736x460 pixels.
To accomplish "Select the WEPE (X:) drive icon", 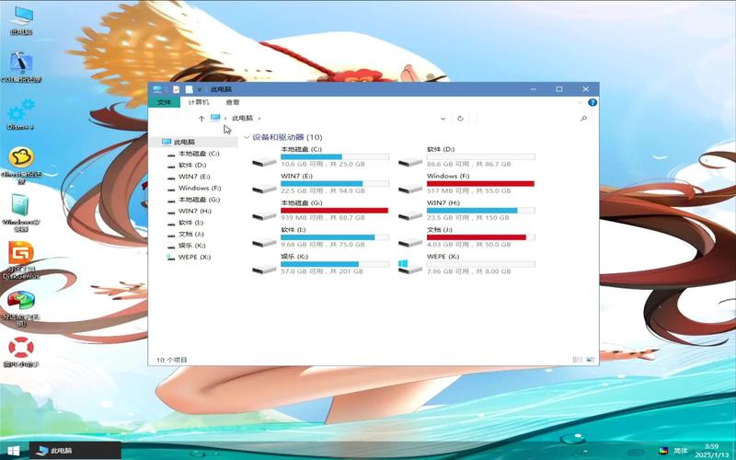I will click(x=404, y=266).
